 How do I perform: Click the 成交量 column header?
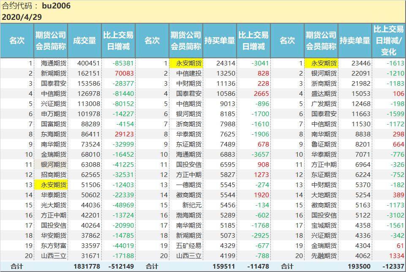(x=84, y=41)
